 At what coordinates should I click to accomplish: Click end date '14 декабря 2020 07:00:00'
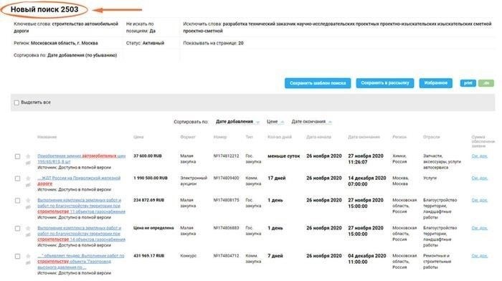pos(367,181)
